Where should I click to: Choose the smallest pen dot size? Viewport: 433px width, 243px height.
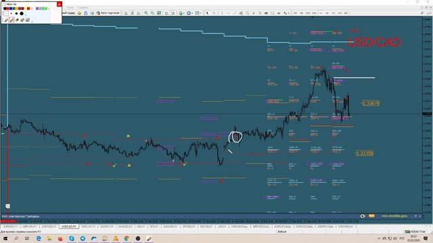coord(6,13)
